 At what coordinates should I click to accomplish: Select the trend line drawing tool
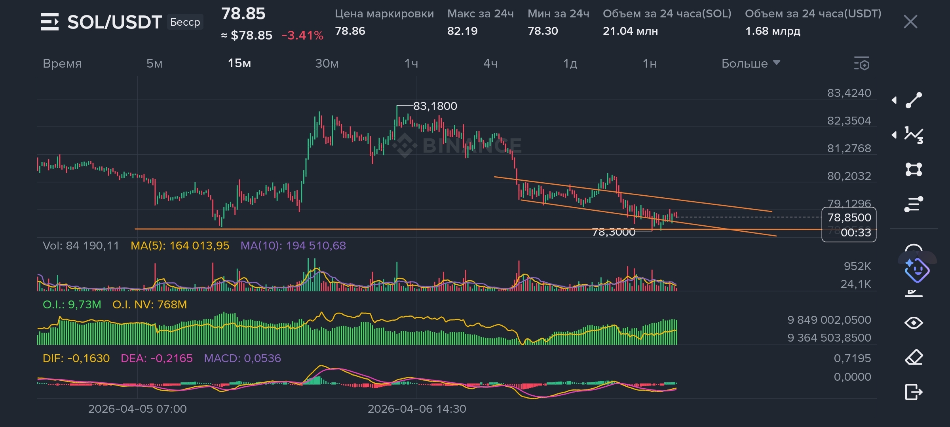(914, 100)
